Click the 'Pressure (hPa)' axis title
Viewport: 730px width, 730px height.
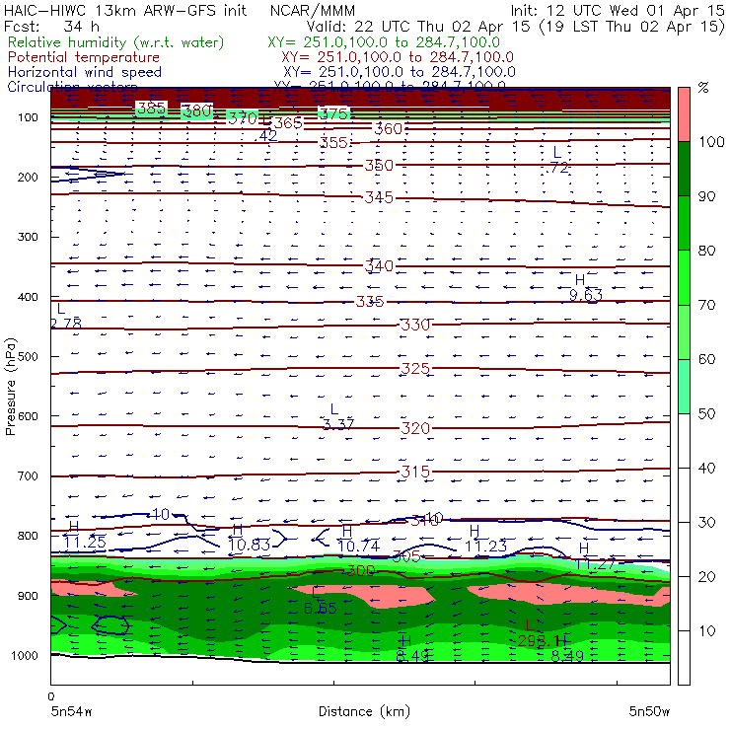(10, 387)
